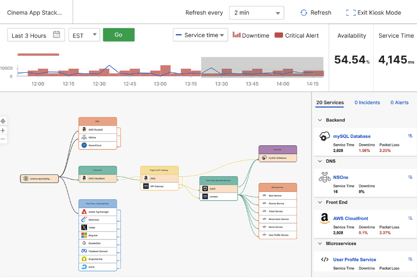Click the red critical alert bar above chart
The width and height of the screenshot is (417, 277).
(38, 55)
